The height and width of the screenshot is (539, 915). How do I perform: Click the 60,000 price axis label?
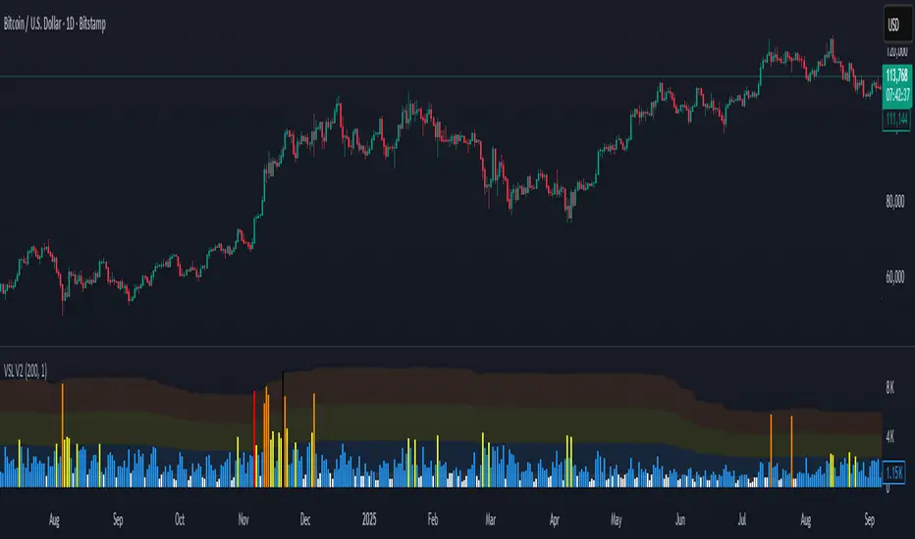click(x=894, y=277)
